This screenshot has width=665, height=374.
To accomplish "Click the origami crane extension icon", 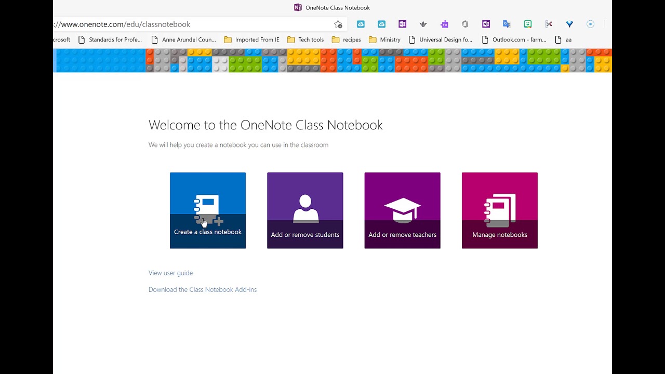I will click(423, 24).
